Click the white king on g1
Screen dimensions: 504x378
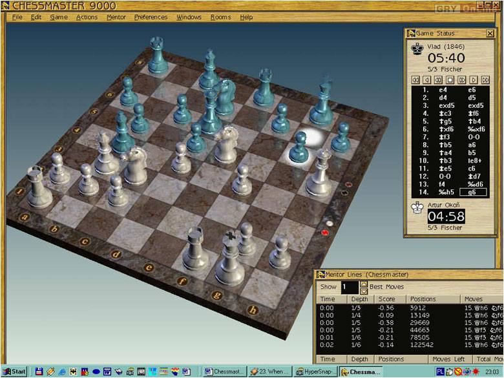coord(229,258)
